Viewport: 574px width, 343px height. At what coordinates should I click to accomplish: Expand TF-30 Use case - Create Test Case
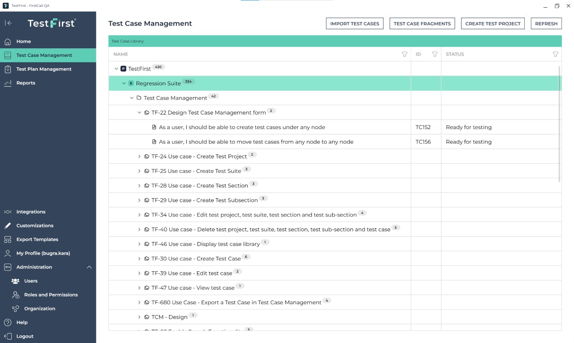tap(140, 259)
